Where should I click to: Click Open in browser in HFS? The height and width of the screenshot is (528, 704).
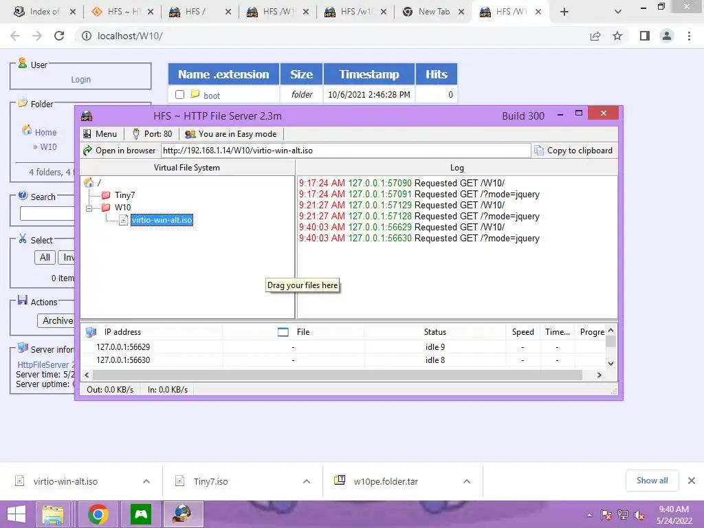pyautogui.click(x=120, y=151)
